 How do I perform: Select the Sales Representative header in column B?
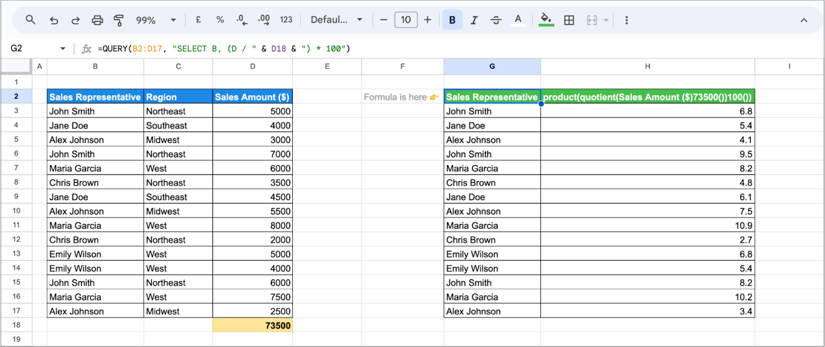pyautogui.click(x=95, y=96)
